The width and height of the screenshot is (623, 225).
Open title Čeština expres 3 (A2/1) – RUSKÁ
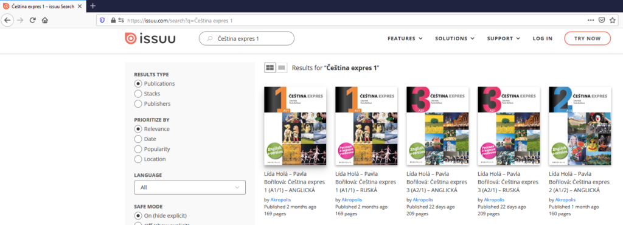tap(508, 182)
